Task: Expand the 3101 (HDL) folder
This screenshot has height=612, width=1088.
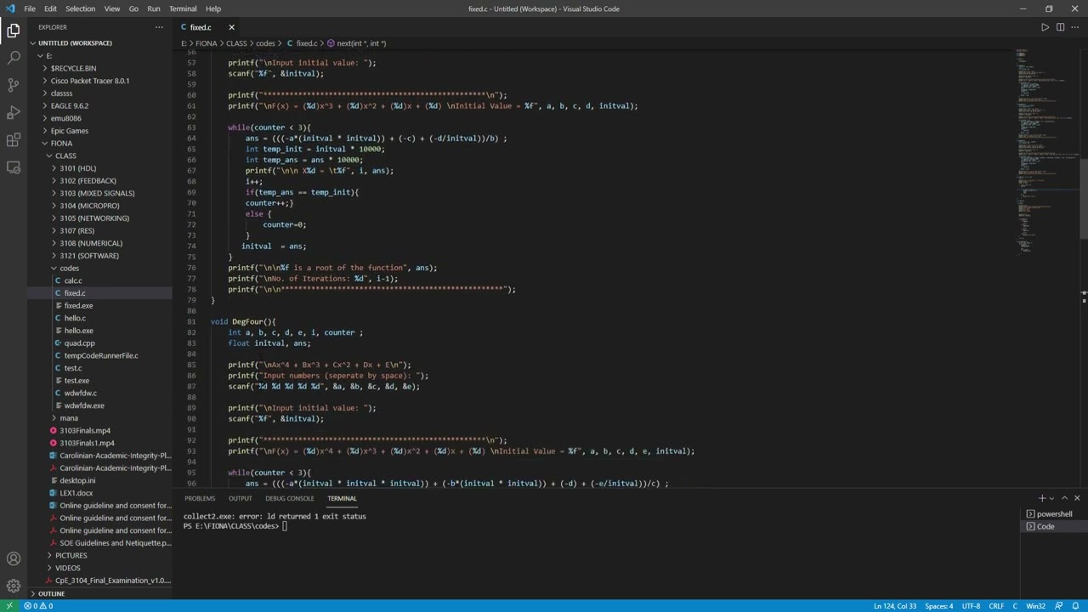Action: pyautogui.click(x=77, y=168)
